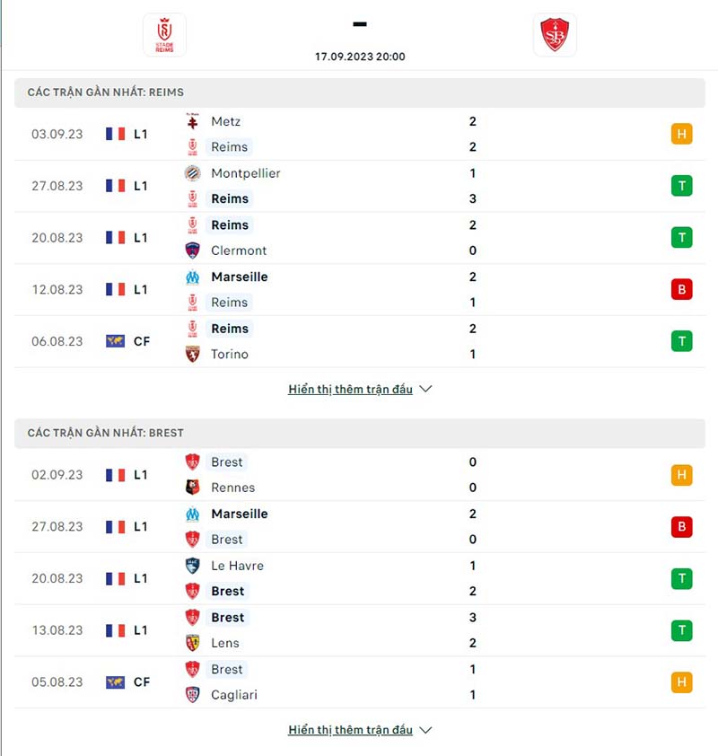Select the Metz club crest
Image resolution: width=718 pixels, height=756 pixels.
click(x=192, y=121)
